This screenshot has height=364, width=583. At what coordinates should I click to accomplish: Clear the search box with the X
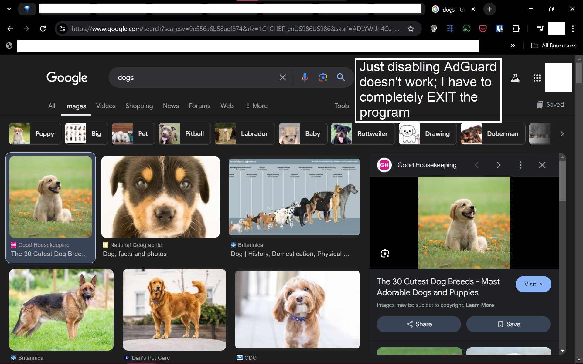(282, 78)
